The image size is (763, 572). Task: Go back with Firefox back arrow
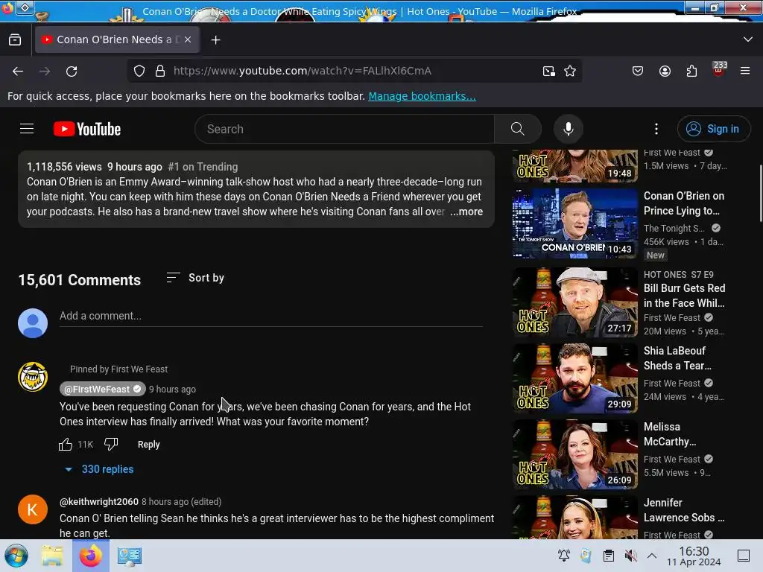coord(18,71)
